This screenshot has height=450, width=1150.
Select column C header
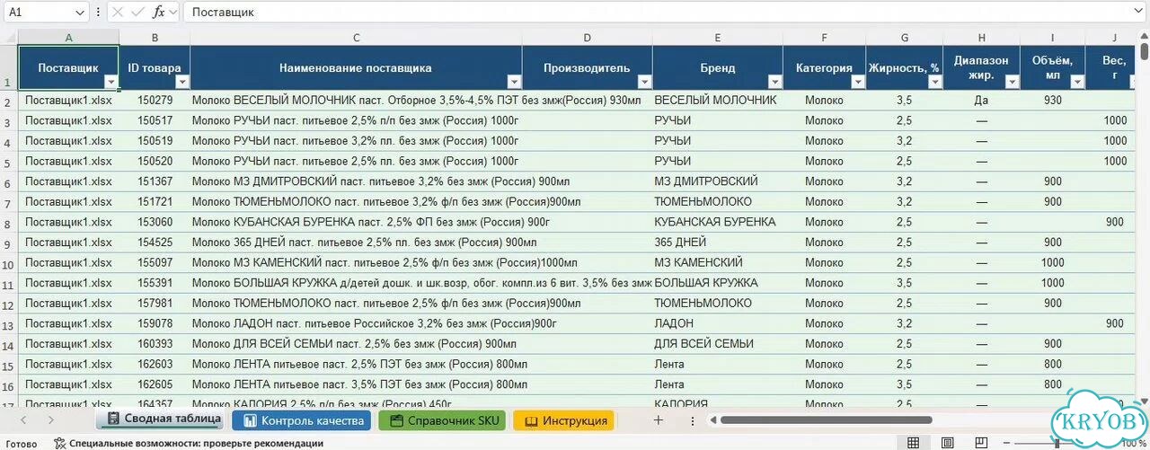357,38
